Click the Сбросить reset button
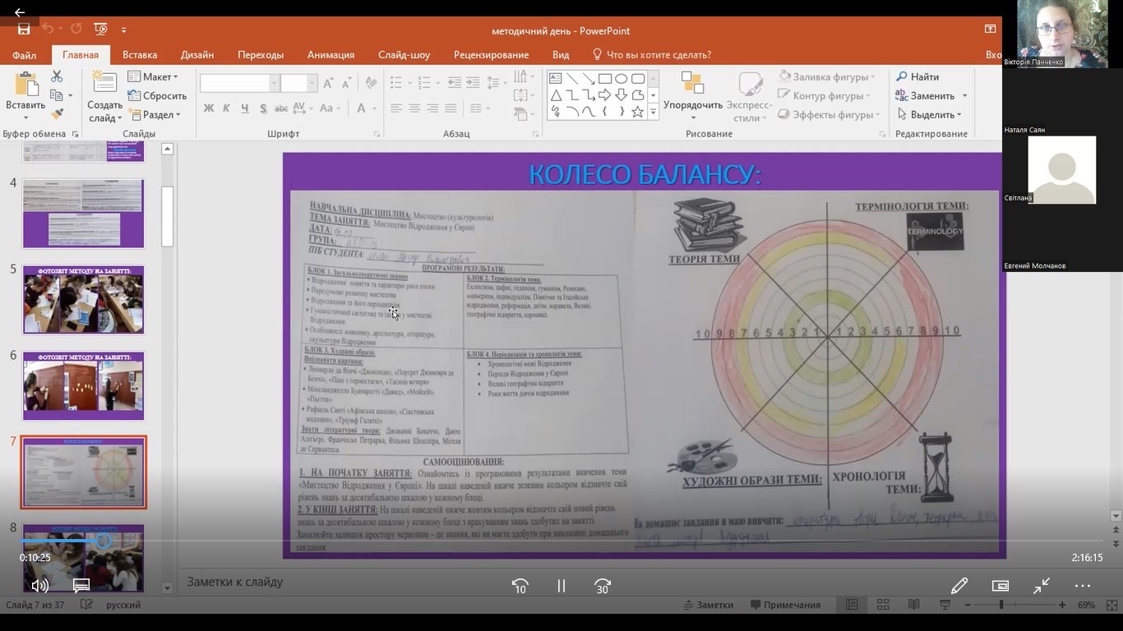This screenshot has width=1123, height=631. tap(157, 95)
